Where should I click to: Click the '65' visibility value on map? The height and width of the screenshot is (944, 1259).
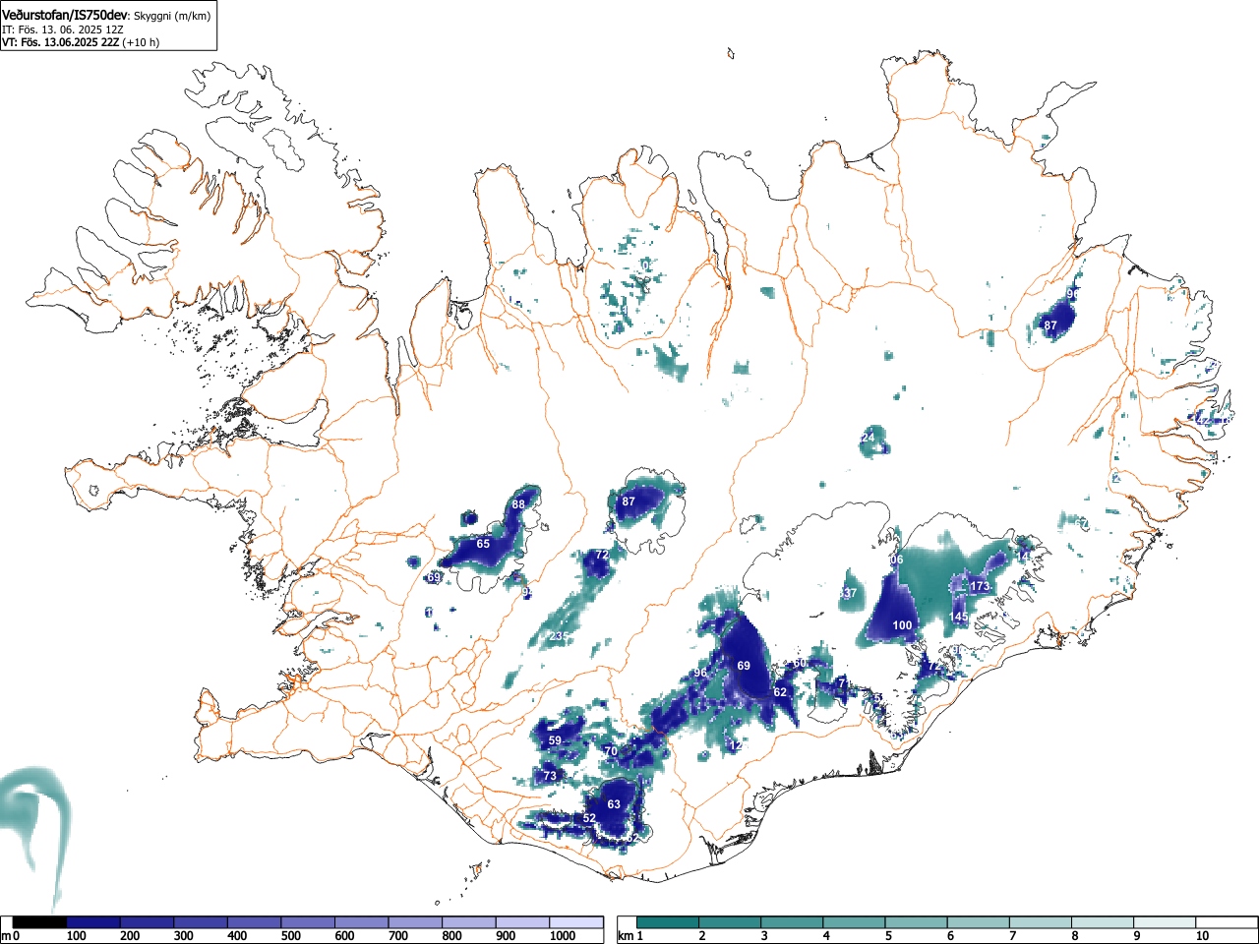coord(483,544)
